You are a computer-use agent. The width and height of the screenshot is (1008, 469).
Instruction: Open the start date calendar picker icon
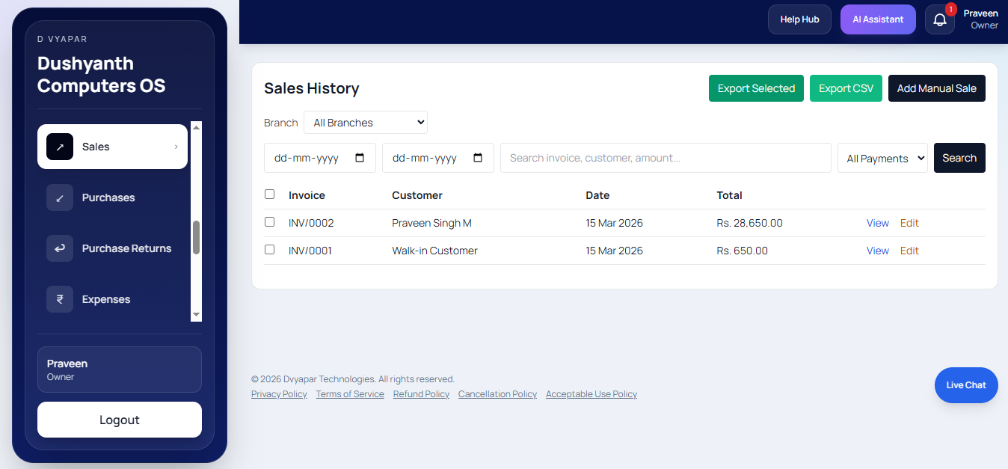(x=360, y=158)
